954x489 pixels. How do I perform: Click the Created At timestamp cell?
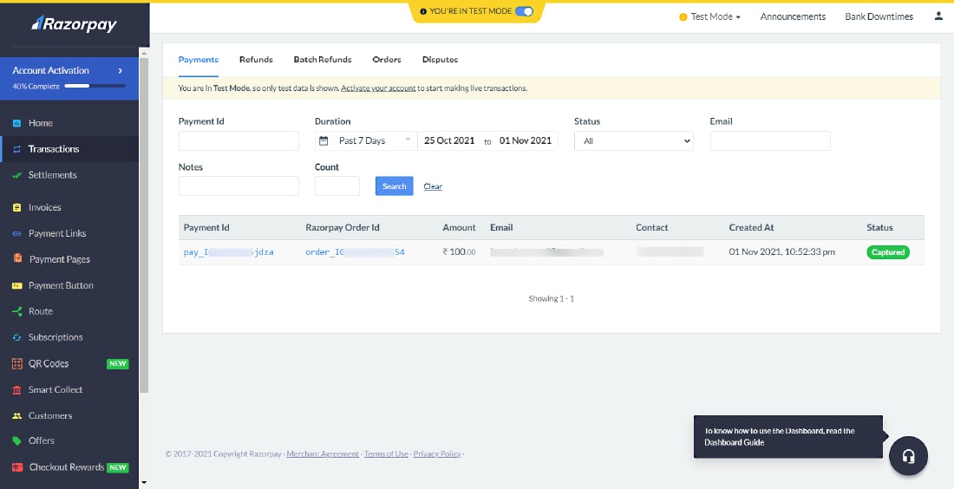click(x=781, y=252)
